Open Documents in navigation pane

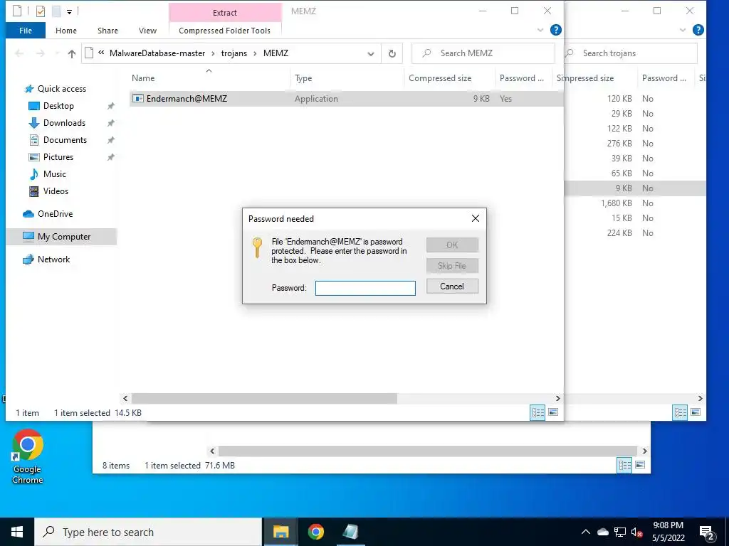click(65, 140)
